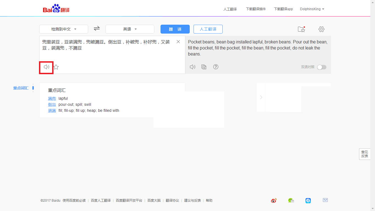
Task: Click the English translation output text
Action: [258, 48]
